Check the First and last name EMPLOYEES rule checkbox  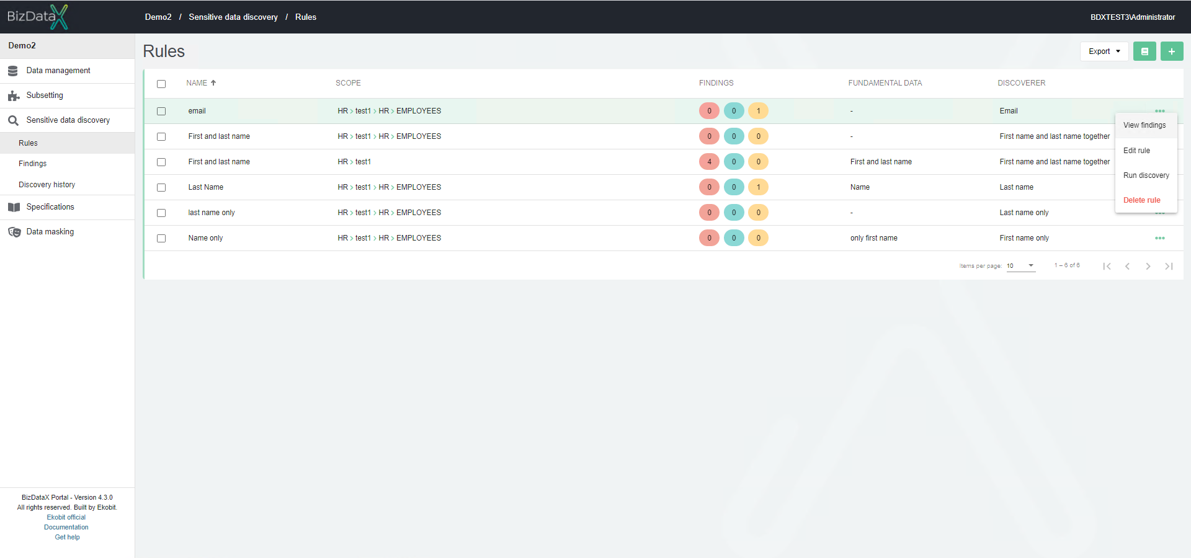[x=161, y=137]
